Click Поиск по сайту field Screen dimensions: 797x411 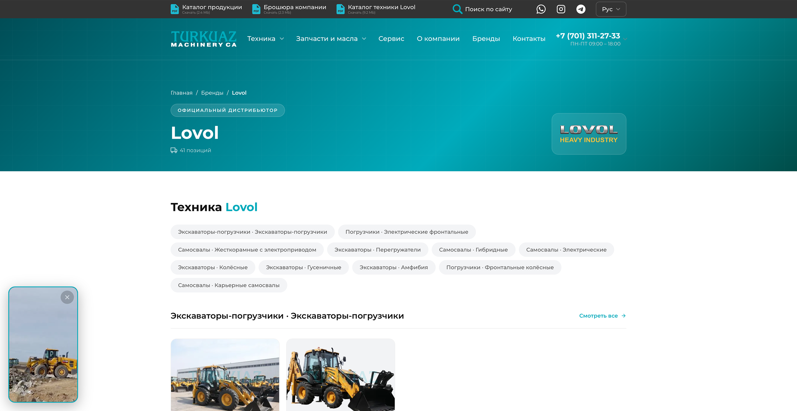pos(488,9)
